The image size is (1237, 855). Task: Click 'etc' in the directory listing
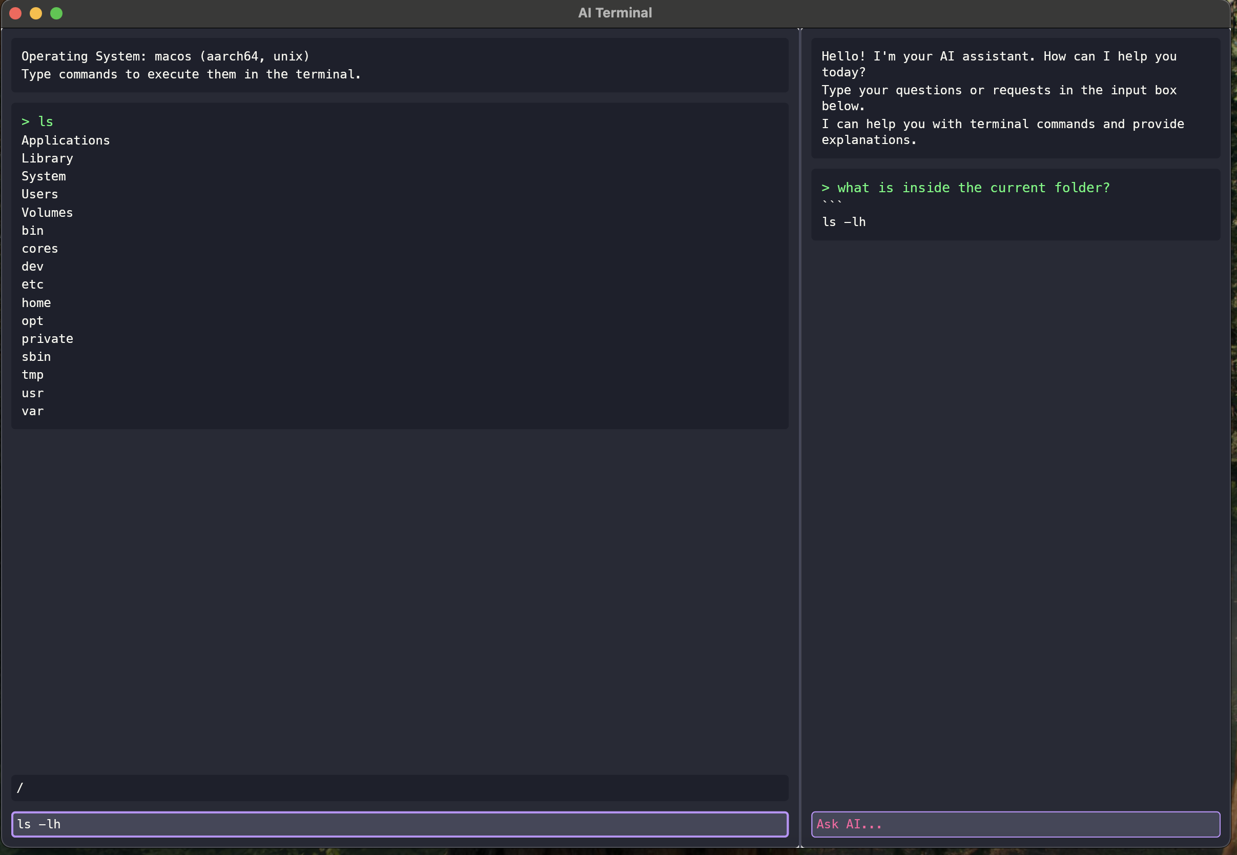click(32, 284)
